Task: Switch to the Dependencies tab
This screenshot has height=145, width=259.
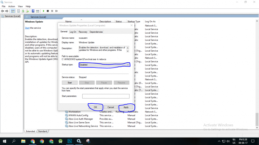Action: 96,32
